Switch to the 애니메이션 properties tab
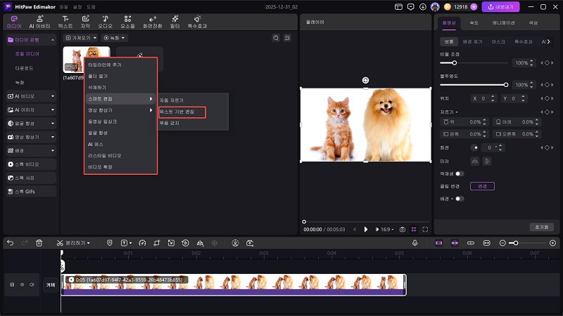This screenshot has height=316, width=563. point(504,22)
